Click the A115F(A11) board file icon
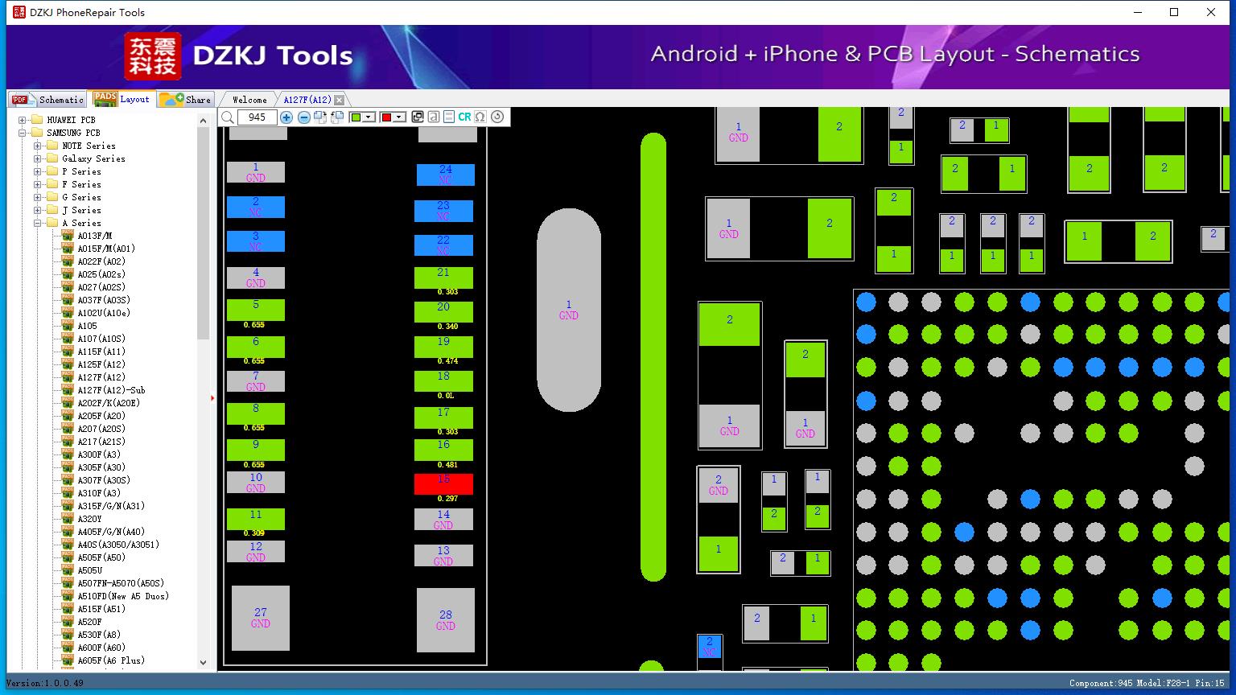The height and width of the screenshot is (695, 1236). (68, 352)
